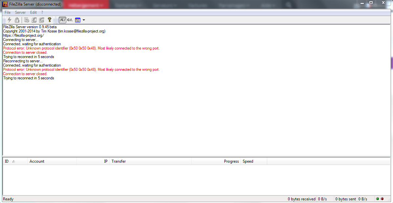Open the server settings toolbar icon
Viewport: 393px width, 203px height.
click(x=27, y=20)
